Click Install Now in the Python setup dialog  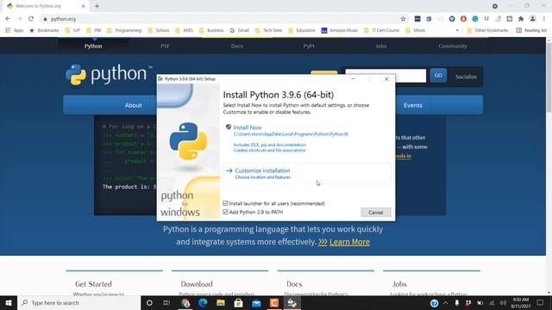[248, 127]
